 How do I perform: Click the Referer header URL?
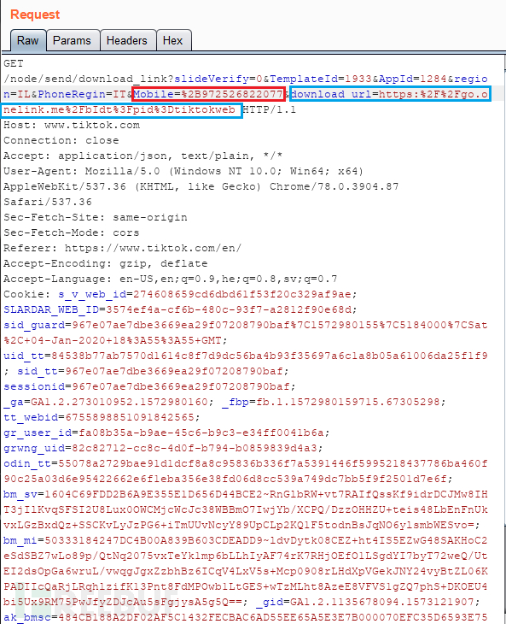(x=153, y=248)
